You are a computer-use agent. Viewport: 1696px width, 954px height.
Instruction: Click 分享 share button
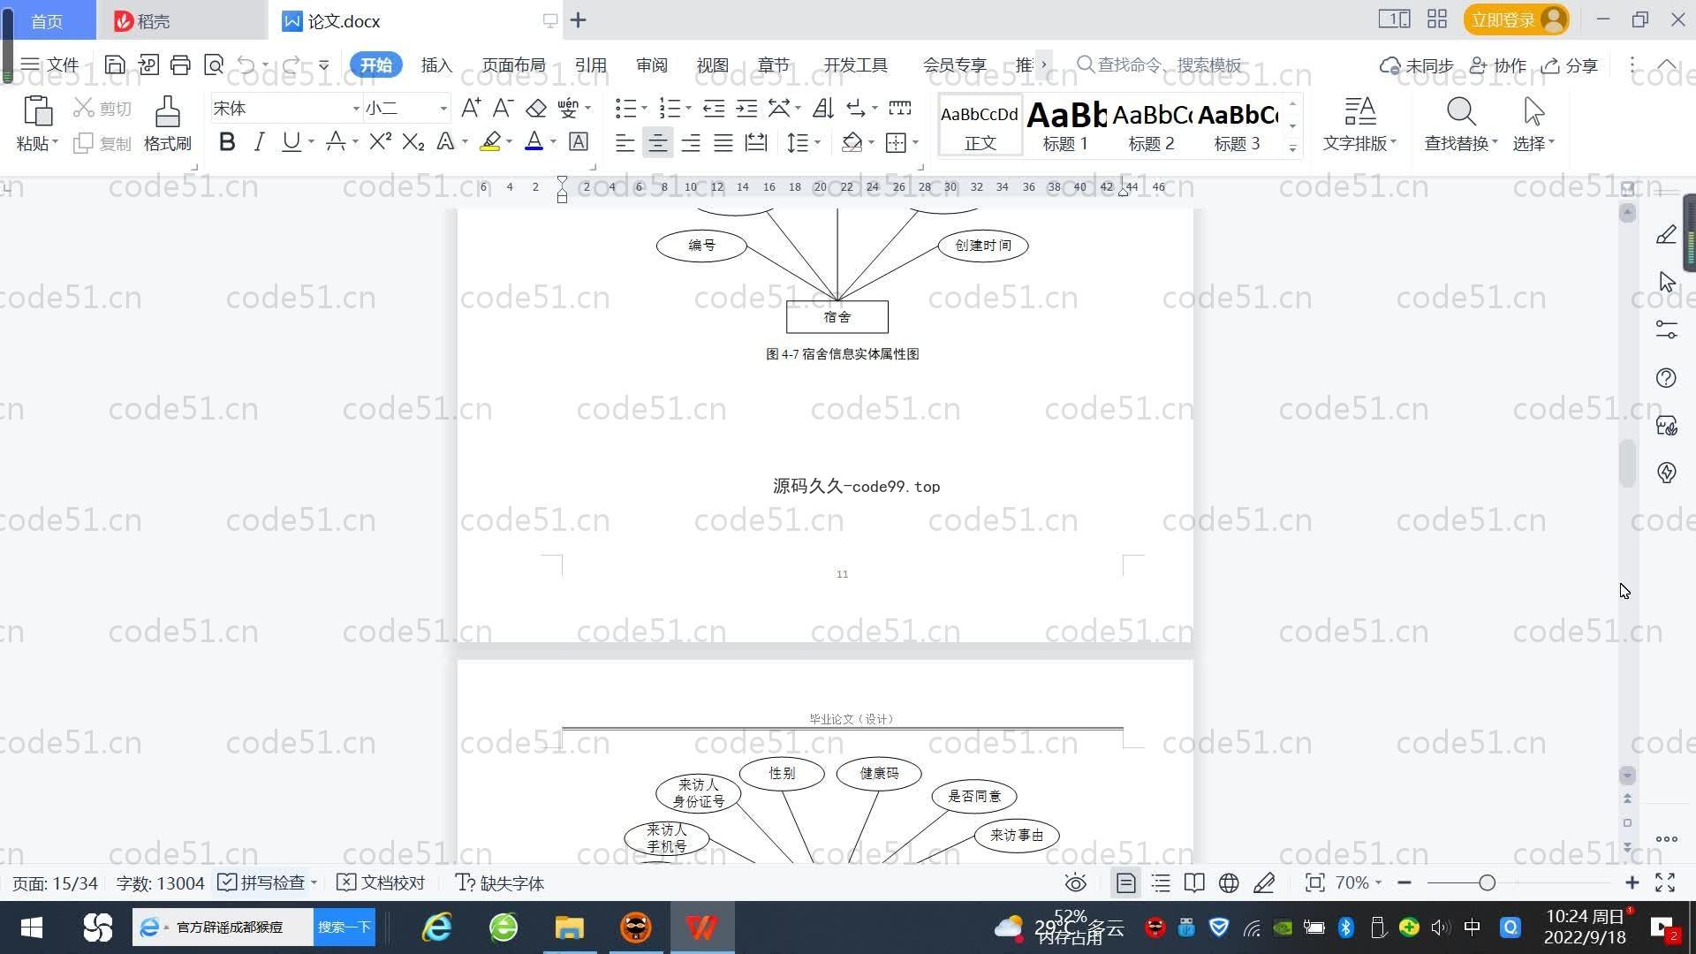(x=1570, y=65)
